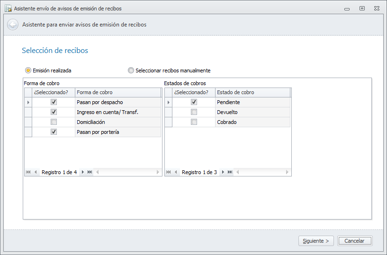The width and height of the screenshot is (387, 255).
Task: Go to previous record in Forma de cobro
Action: [36, 172]
